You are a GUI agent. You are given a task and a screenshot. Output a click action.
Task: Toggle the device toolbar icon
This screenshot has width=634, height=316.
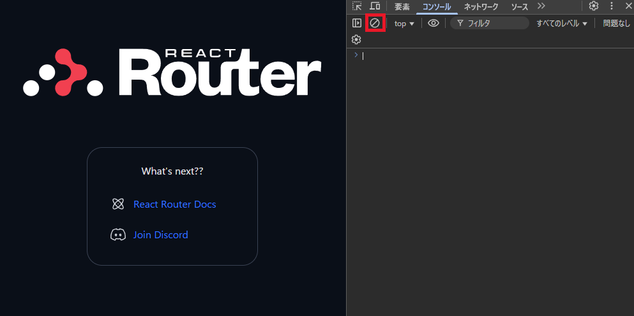coord(375,6)
